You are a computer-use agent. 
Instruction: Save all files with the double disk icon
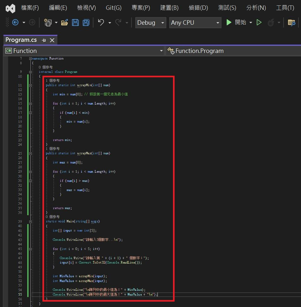tap(86, 22)
